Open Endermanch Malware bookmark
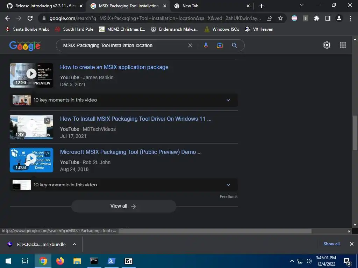 [175, 29]
